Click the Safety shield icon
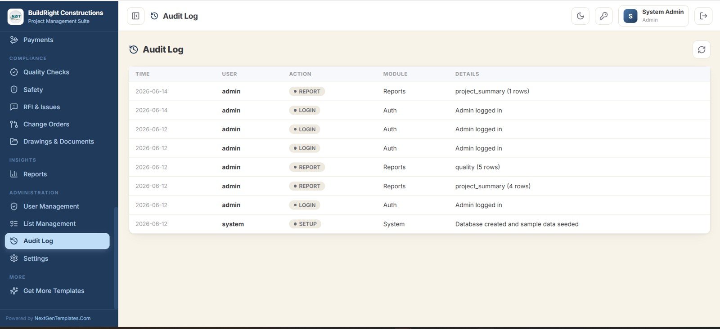The image size is (720, 329). coord(14,89)
